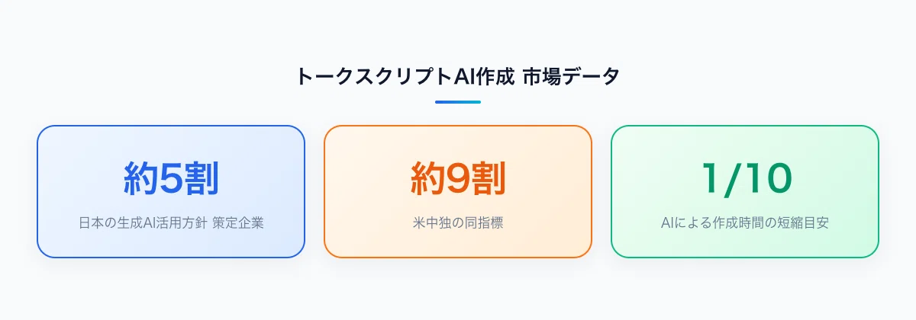Select the caption 日本の生成AI活用方針 策定企業

(x=171, y=224)
